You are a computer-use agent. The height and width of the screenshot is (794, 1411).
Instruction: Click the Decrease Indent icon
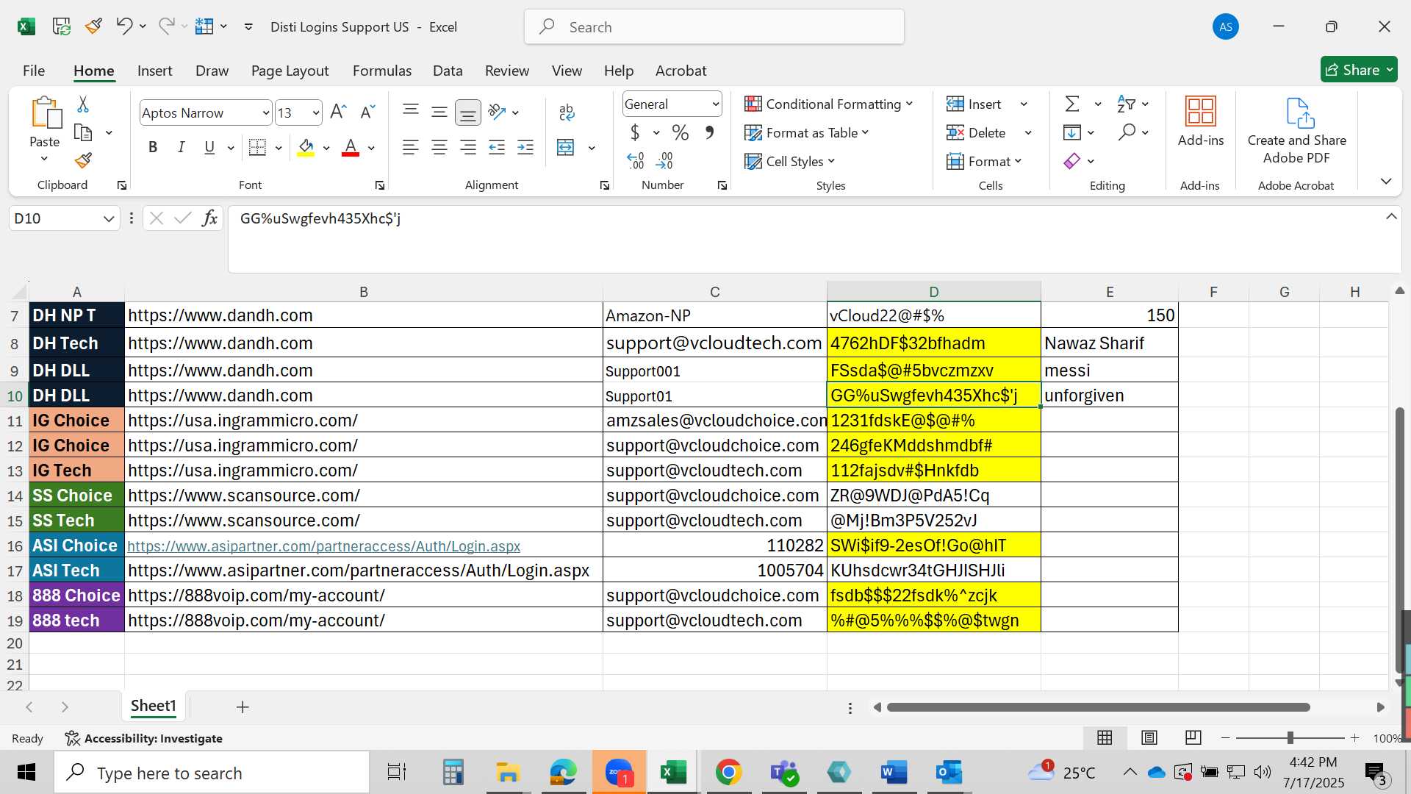click(x=497, y=148)
